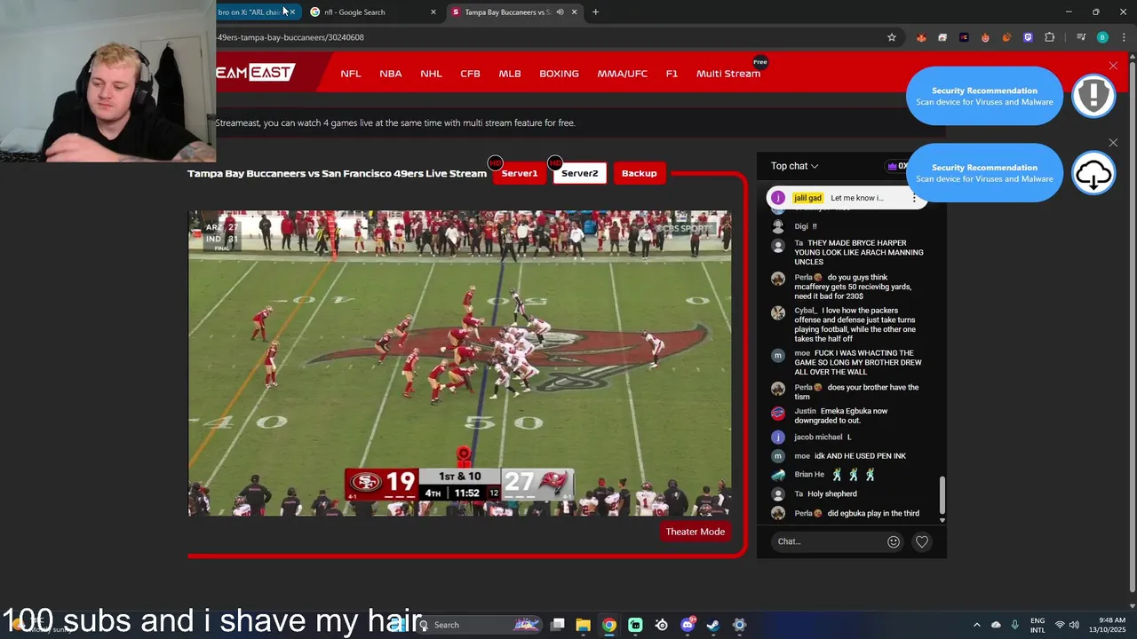Open the Wi-Fi network icon in the tray
This screenshot has width=1137, height=639.
pos(1060,625)
